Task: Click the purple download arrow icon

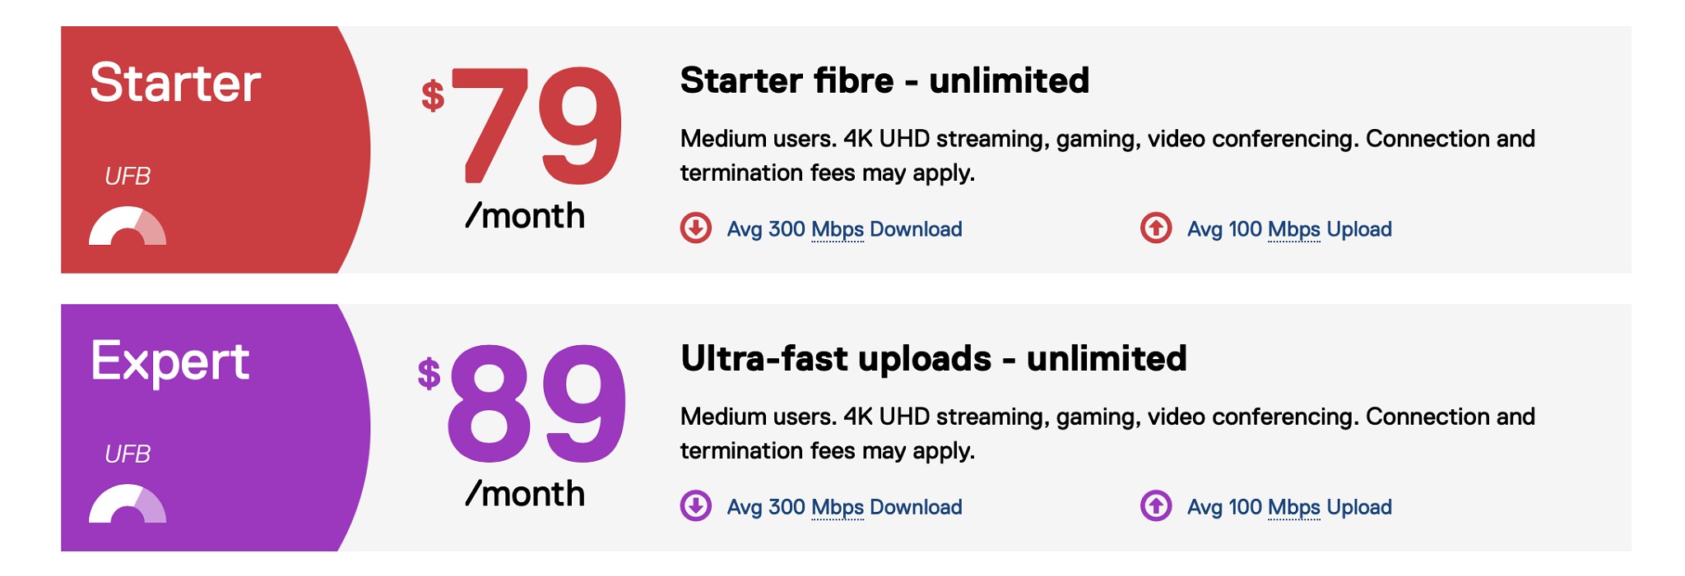Action: [696, 505]
